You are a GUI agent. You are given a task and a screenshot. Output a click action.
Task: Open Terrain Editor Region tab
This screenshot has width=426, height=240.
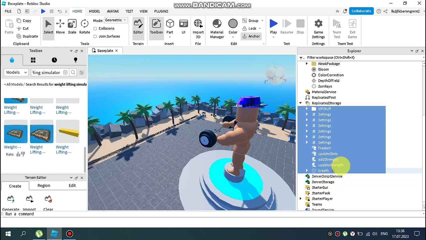click(44, 186)
